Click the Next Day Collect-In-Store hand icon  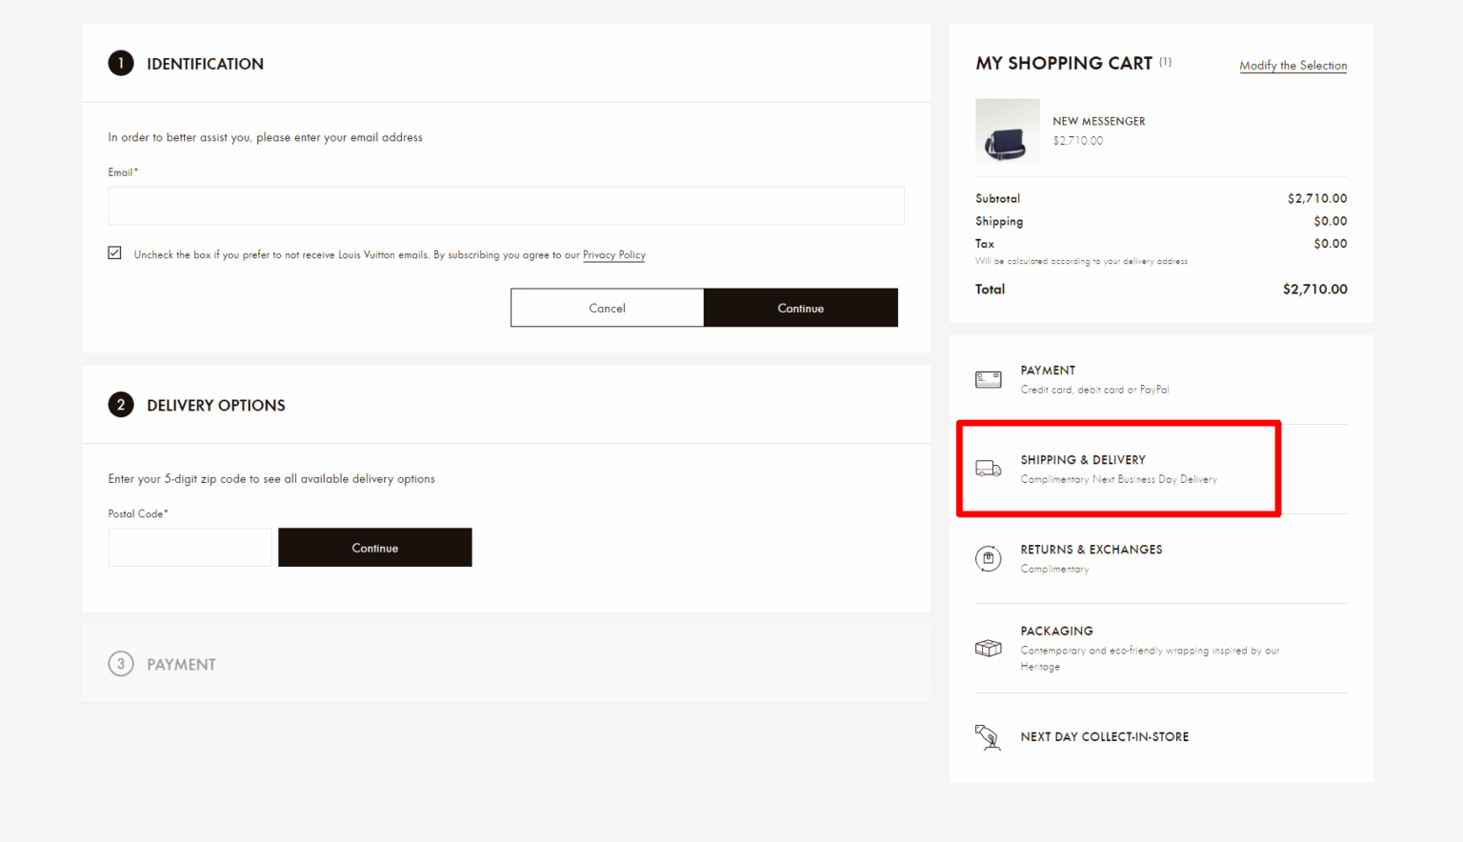tap(988, 737)
